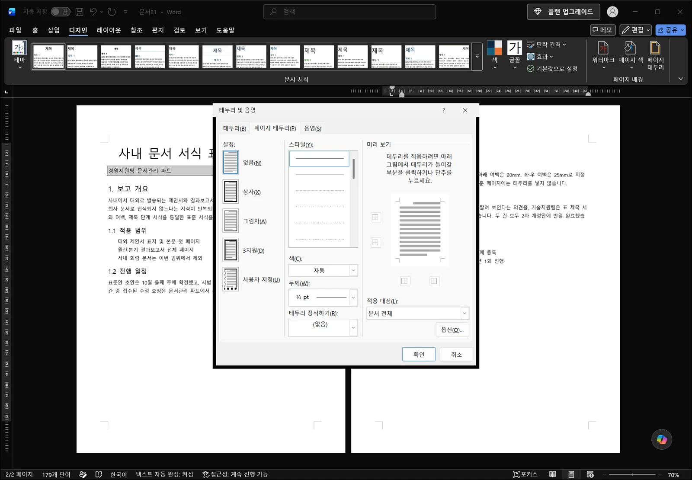
Task: Open the 색 (Color) 자동 dropdown
Action: pos(323,270)
